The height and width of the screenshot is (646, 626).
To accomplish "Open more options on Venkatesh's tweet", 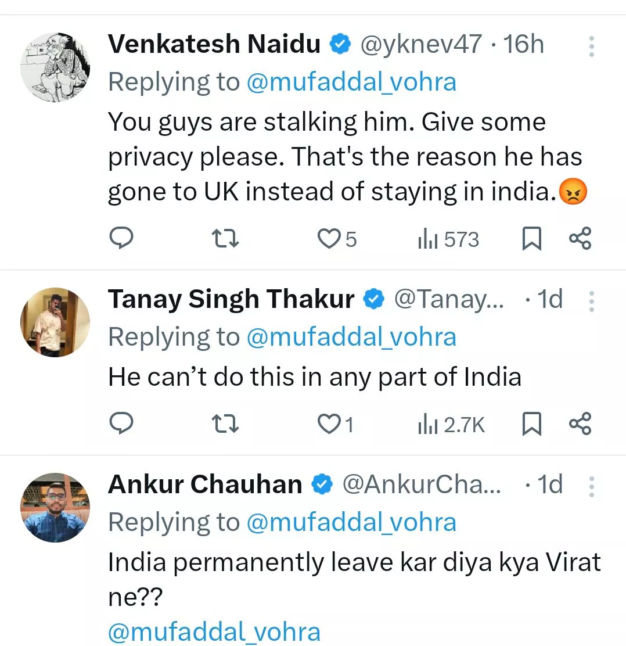I will coord(591,46).
